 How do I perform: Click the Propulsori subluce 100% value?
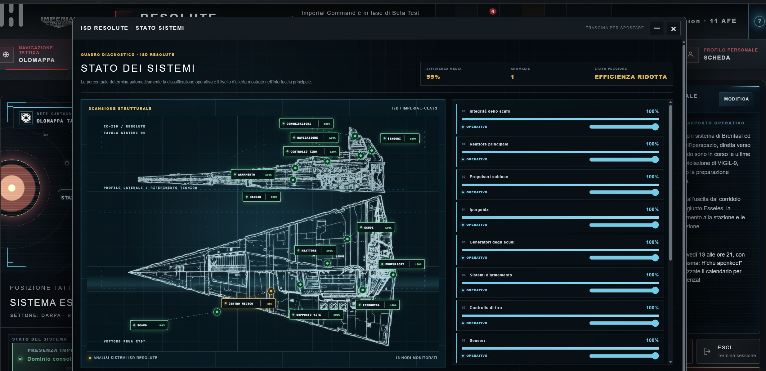pos(652,177)
